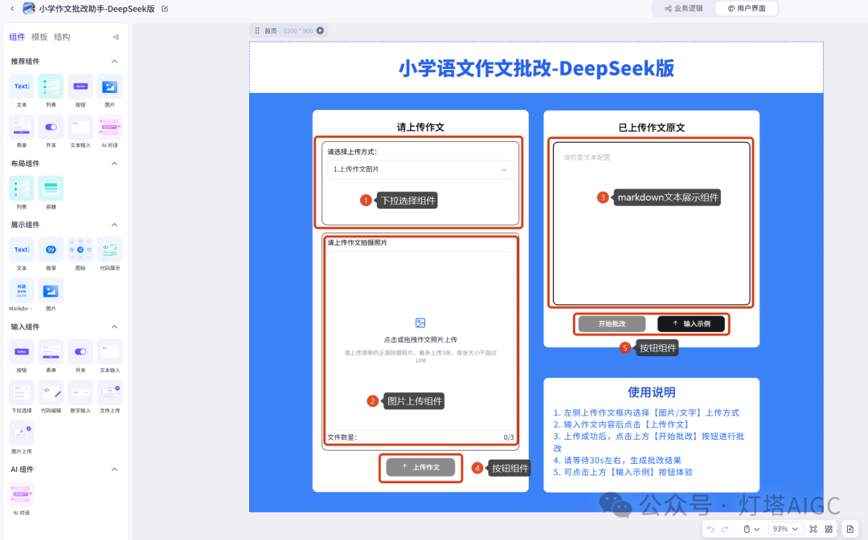
Task: Go back using the arrow beside the app title
Action: pyautogui.click(x=12, y=9)
